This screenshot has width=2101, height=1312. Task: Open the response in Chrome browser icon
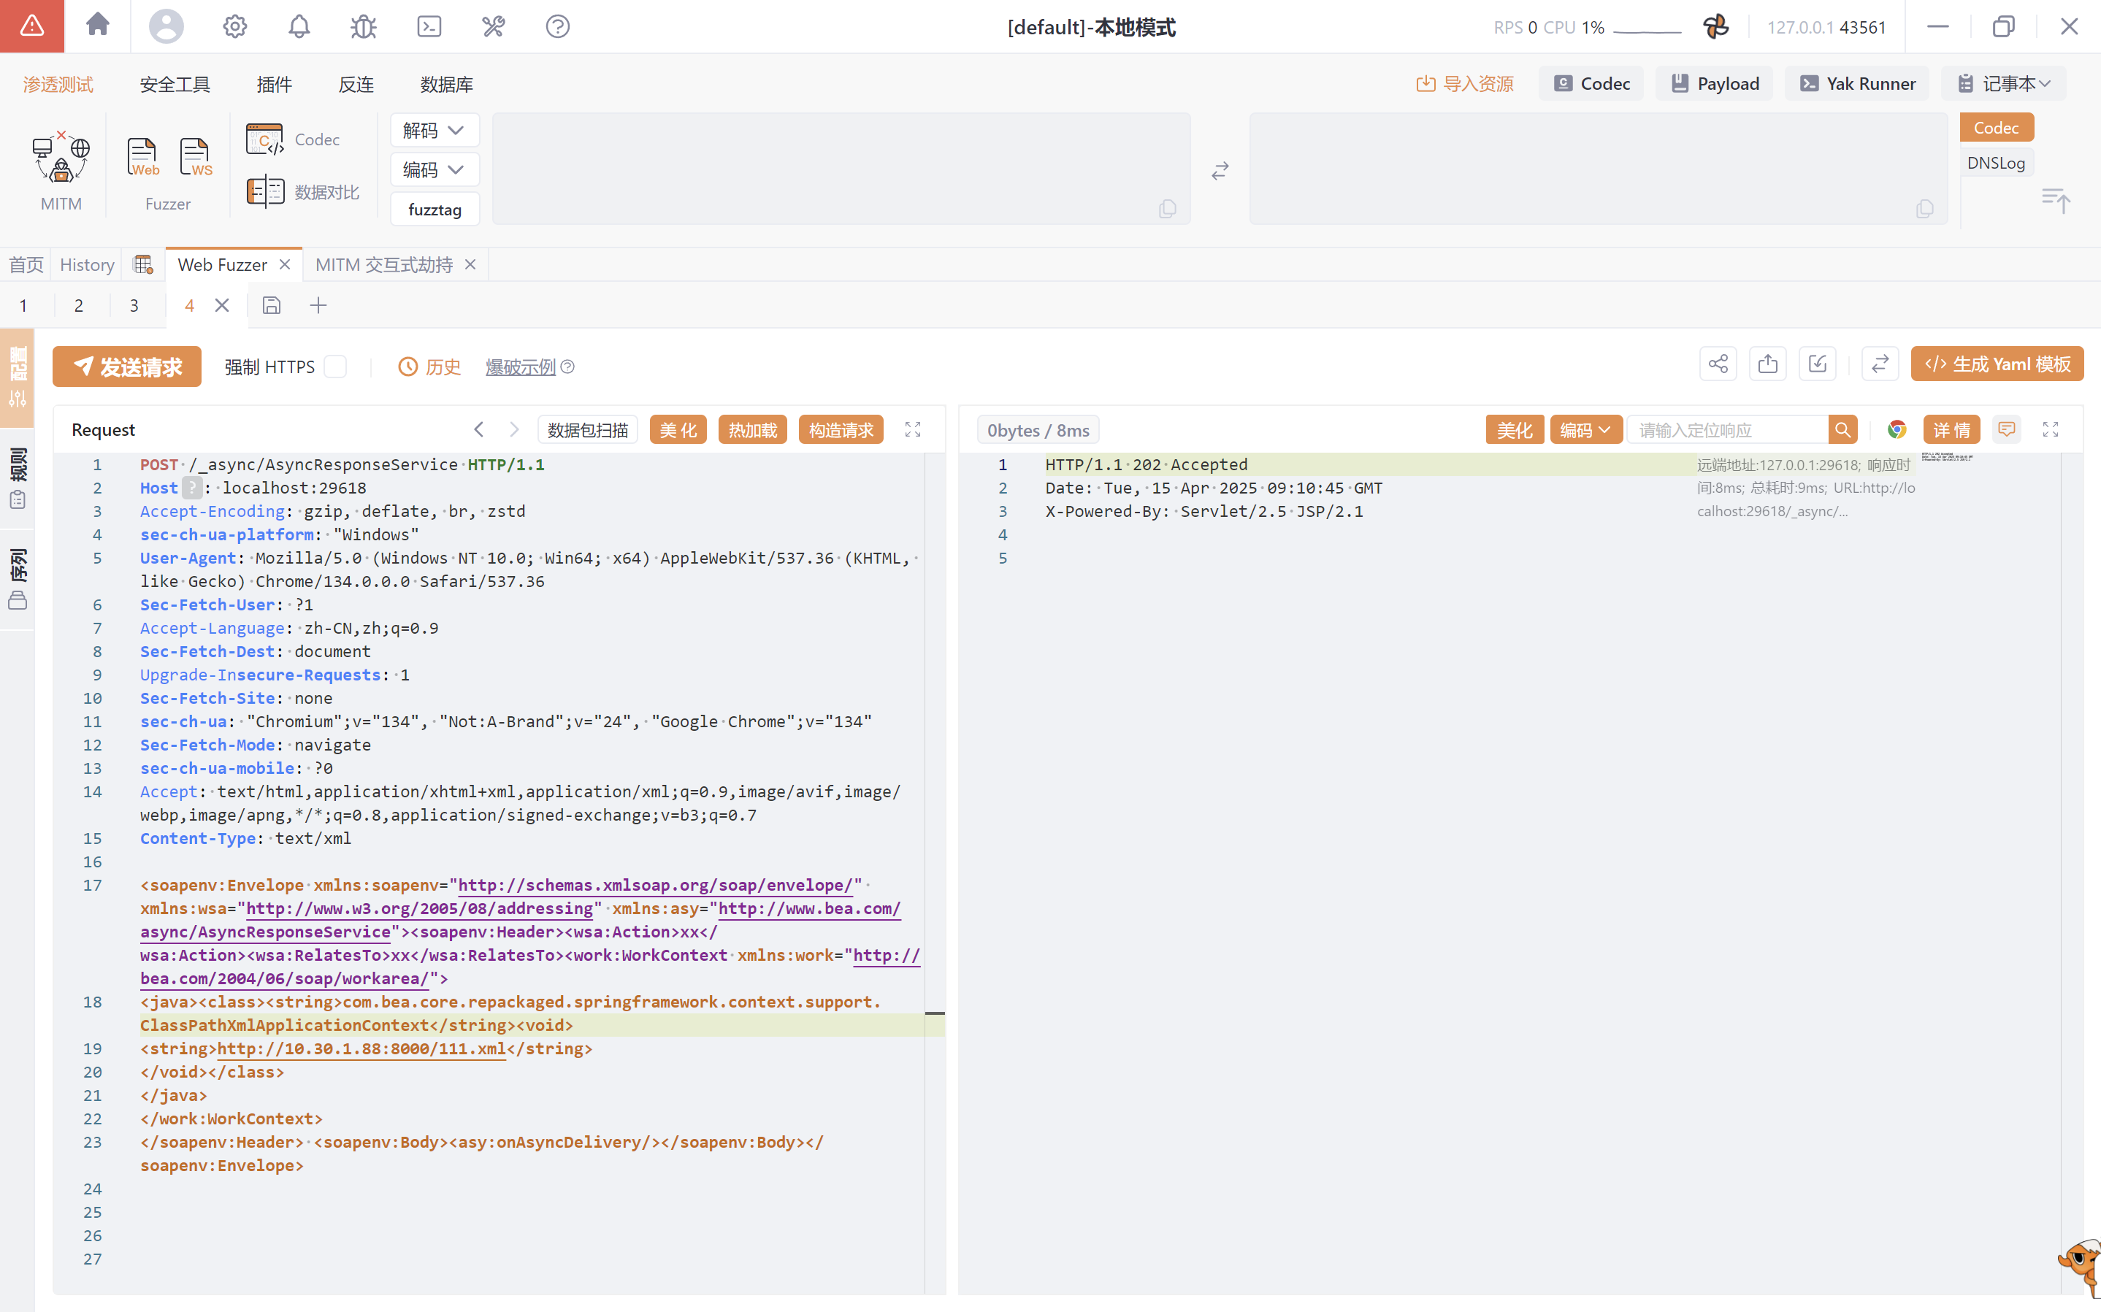tap(1897, 429)
